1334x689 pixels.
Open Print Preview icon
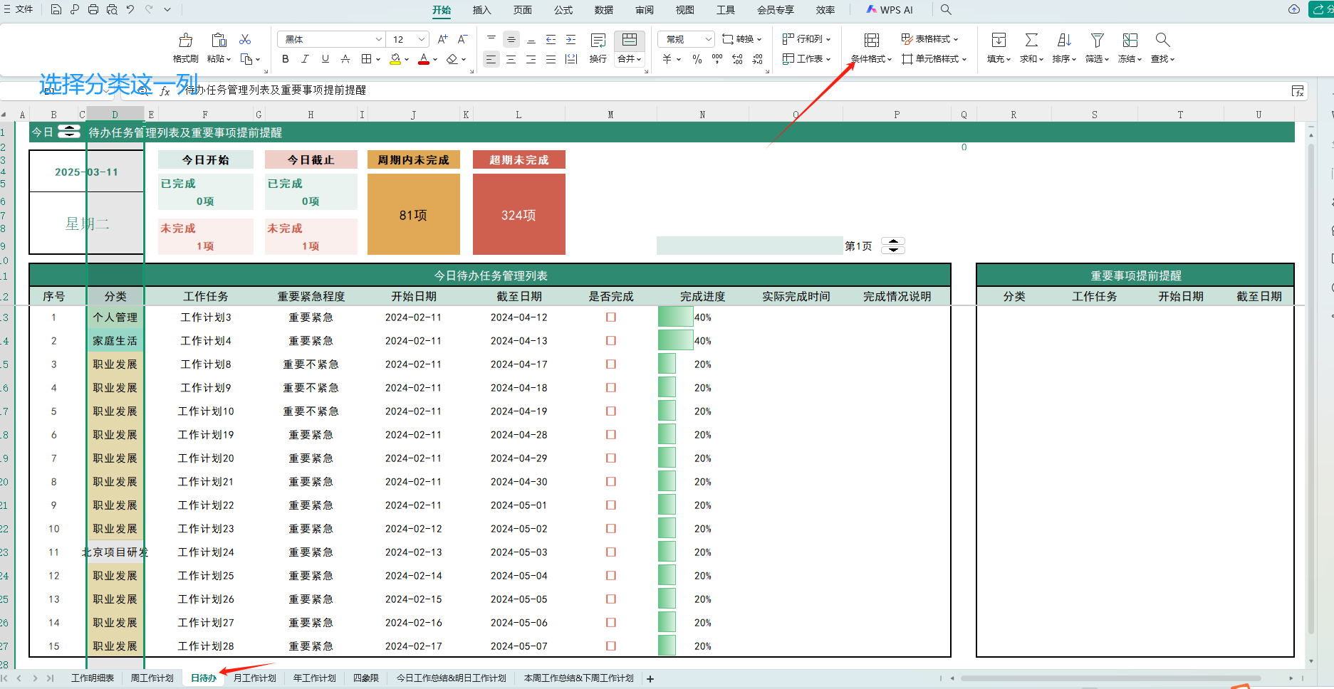point(112,10)
